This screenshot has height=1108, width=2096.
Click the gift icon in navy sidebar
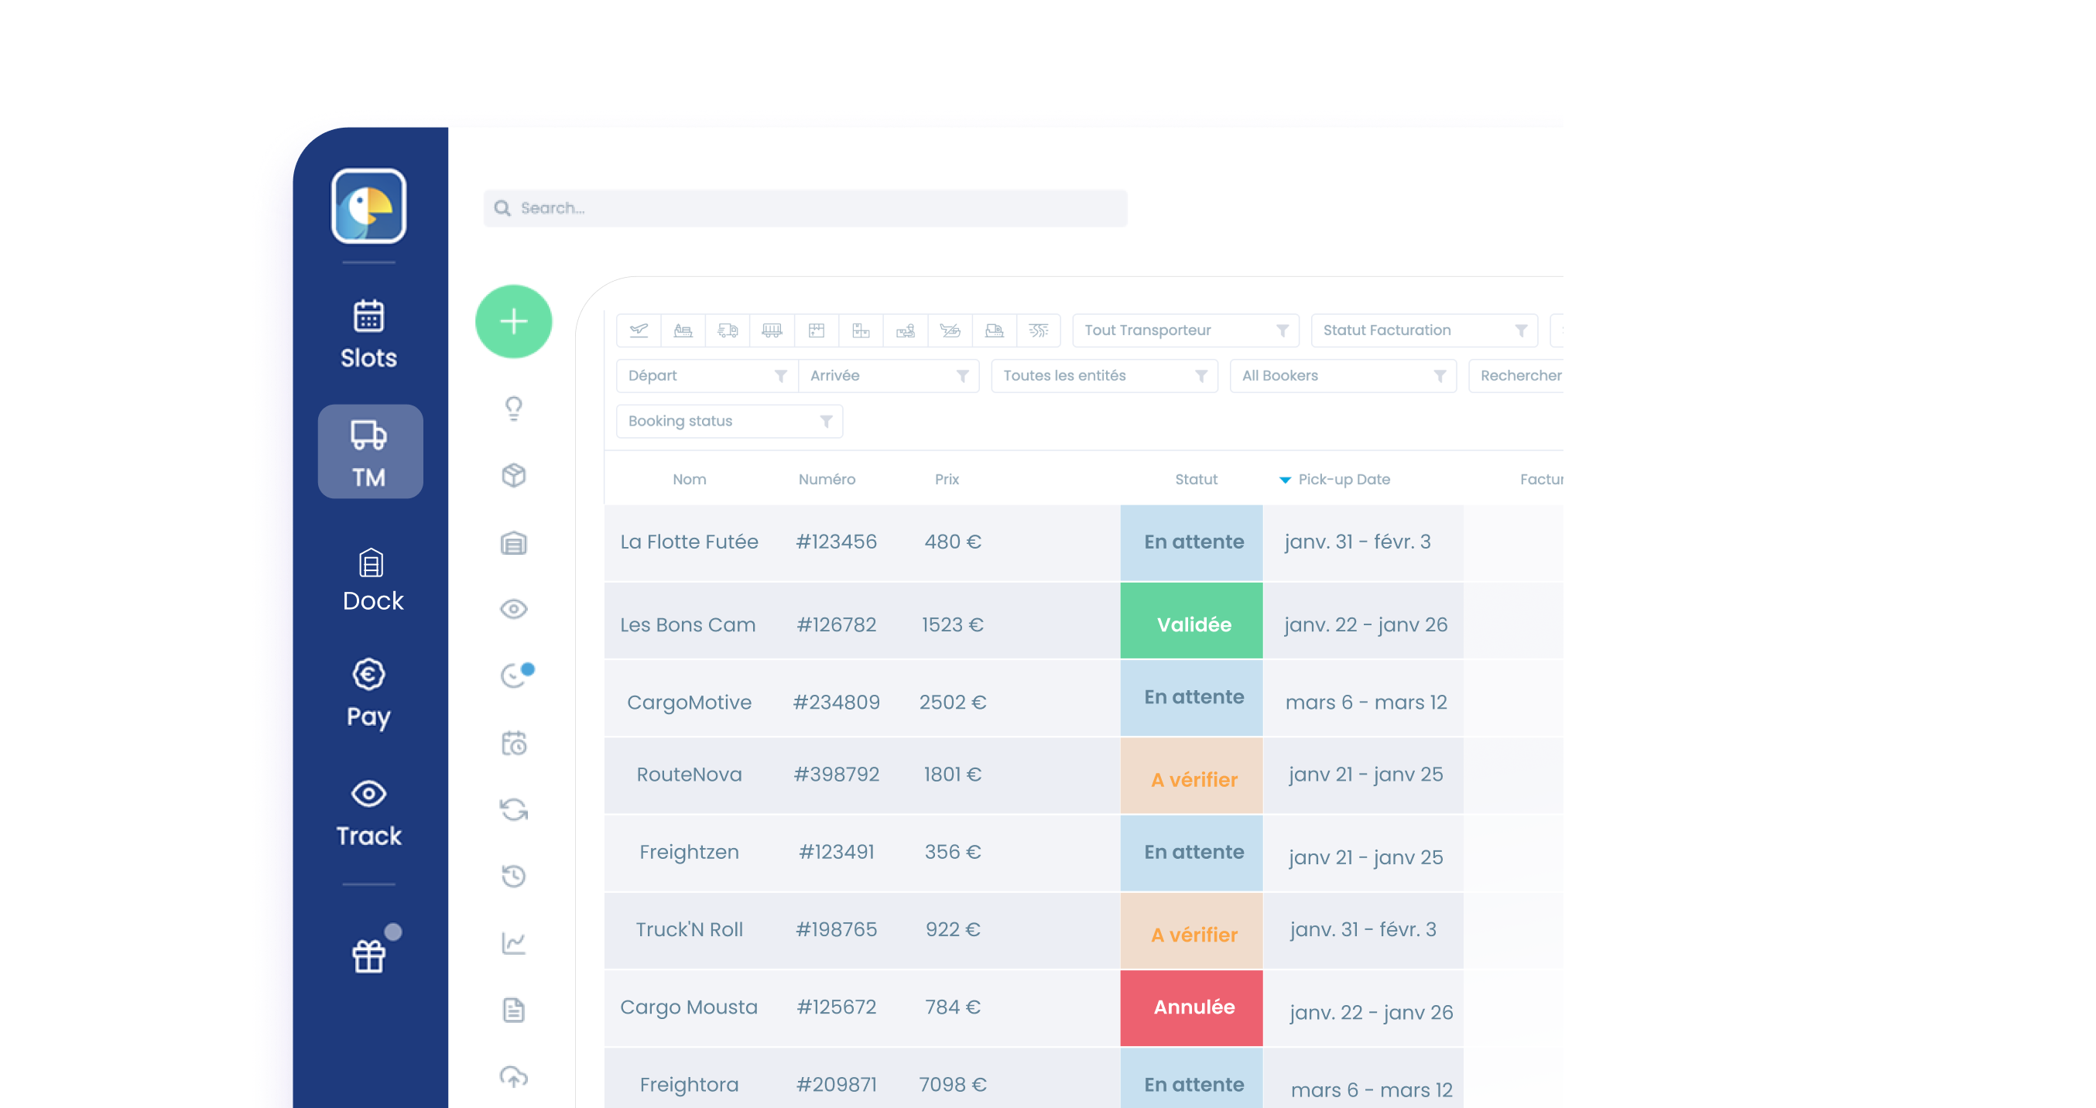click(368, 956)
